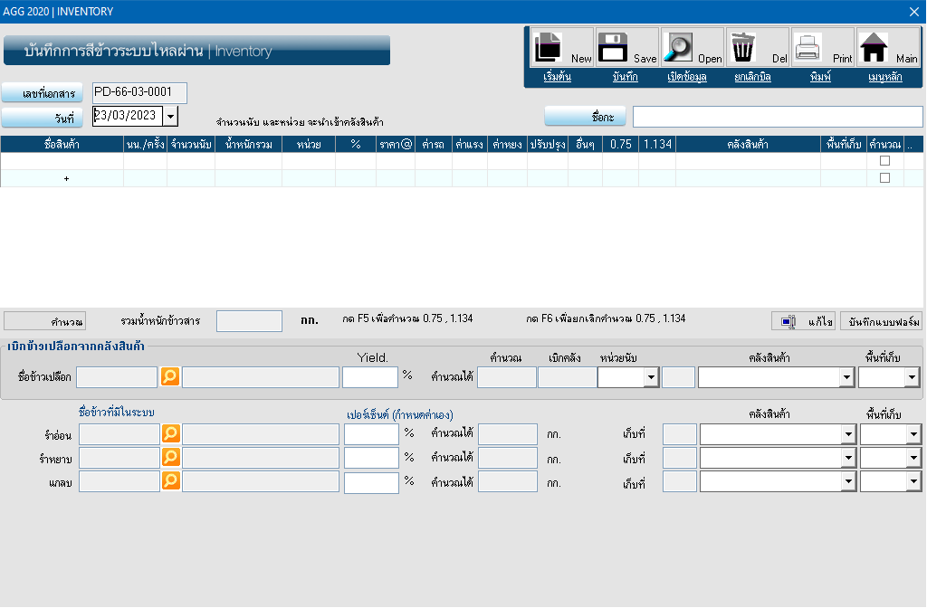This screenshot has height=608, width=927.
Task: Tick the first row คำนวณ checkbox
Action: (x=884, y=161)
